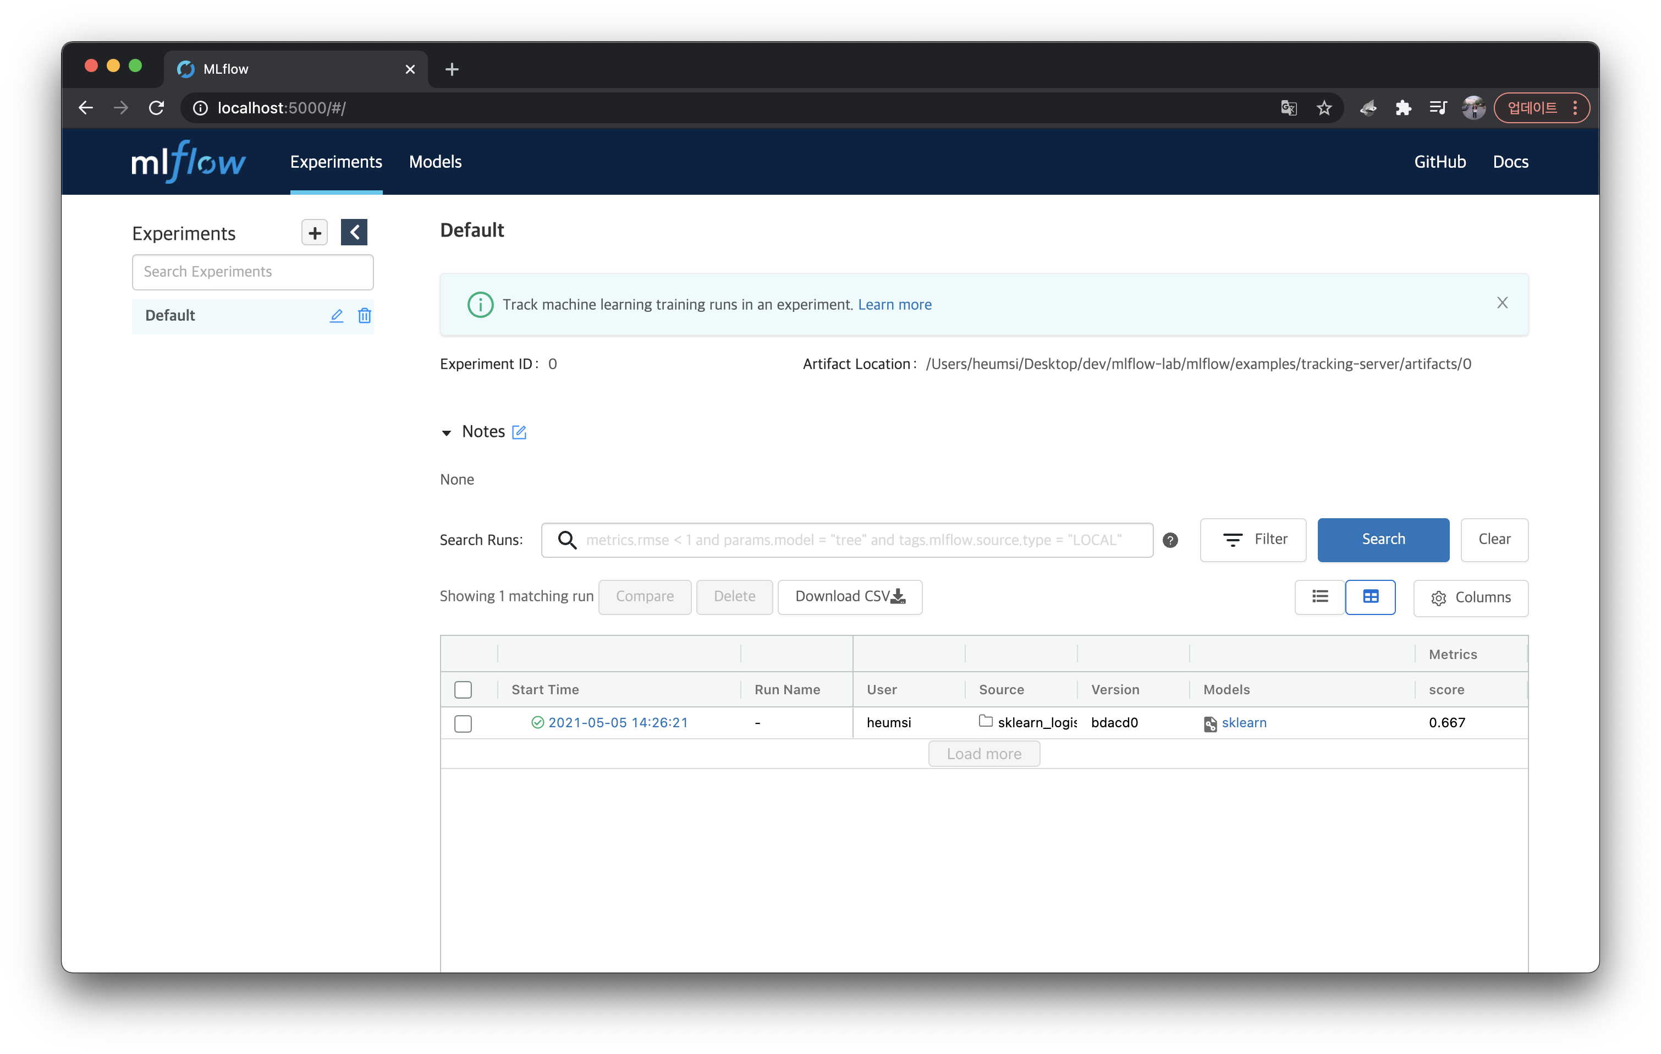Edit Notes using the pencil-square icon
1661x1054 pixels.
(519, 432)
